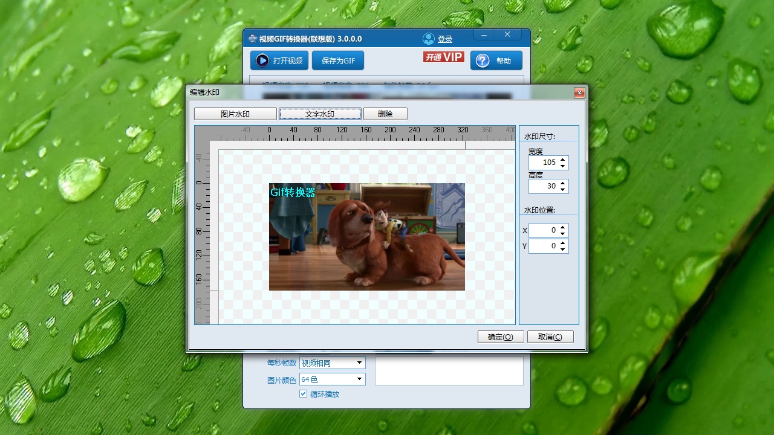Decrease watermark 高度 with down arrow
This screenshot has width=774, height=435.
pyautogui.click(x=563, y=189)
